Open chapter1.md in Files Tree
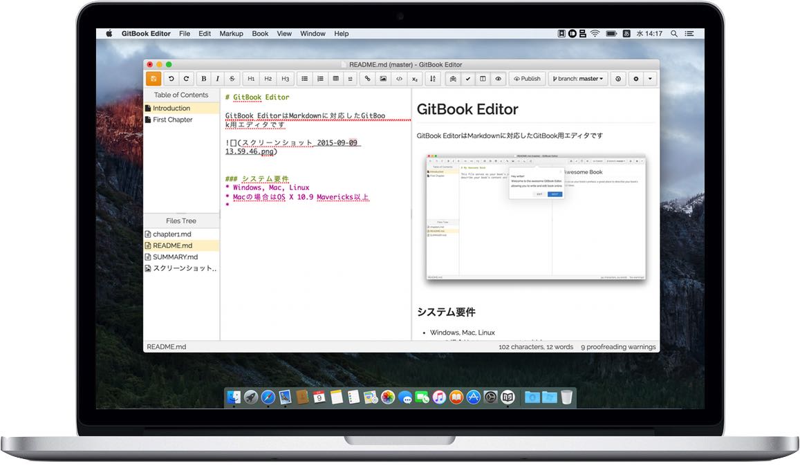Image resolution: width=800 pixels, height=468 pixels. [x=182, y=234]
